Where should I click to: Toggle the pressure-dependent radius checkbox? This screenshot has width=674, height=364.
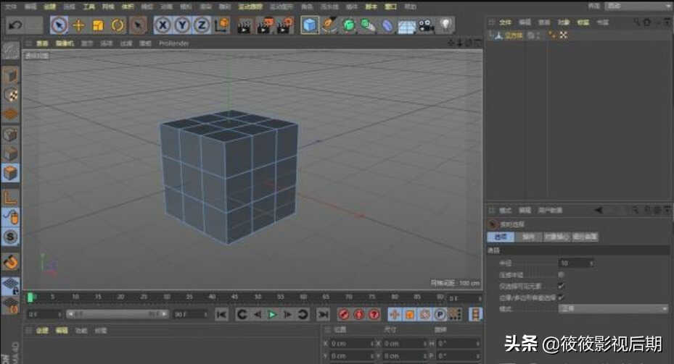tap(562, 274)
